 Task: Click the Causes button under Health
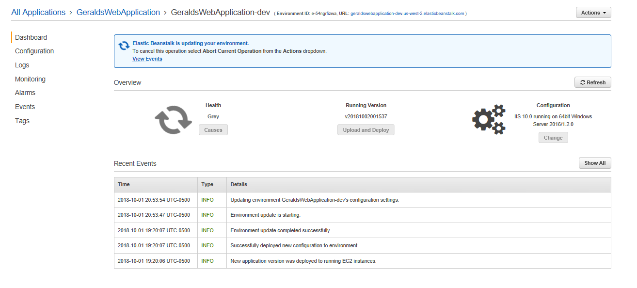coord(213,130)
